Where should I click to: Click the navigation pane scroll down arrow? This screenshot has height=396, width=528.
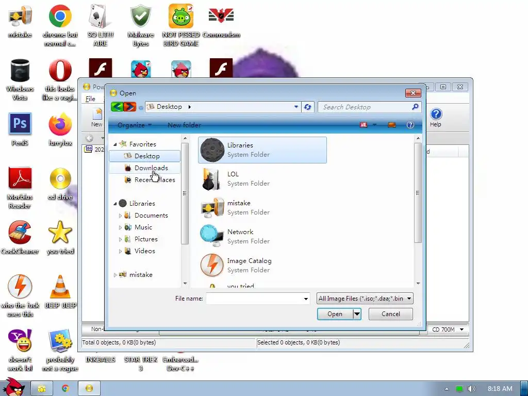click(x=185, y=284)
